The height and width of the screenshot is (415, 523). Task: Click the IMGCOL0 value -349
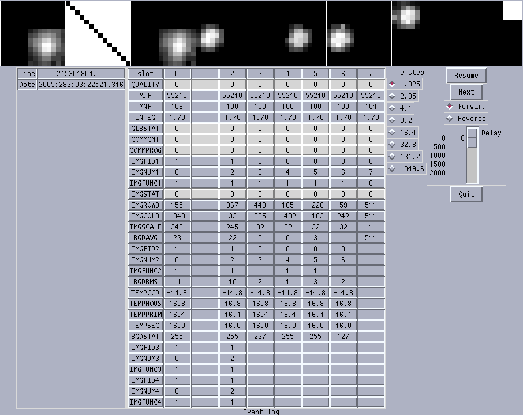click(x=177, y=216)
